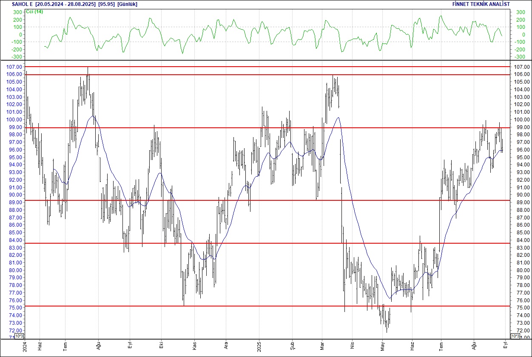Select the red horizontal line at 106.00

[267, 75]
